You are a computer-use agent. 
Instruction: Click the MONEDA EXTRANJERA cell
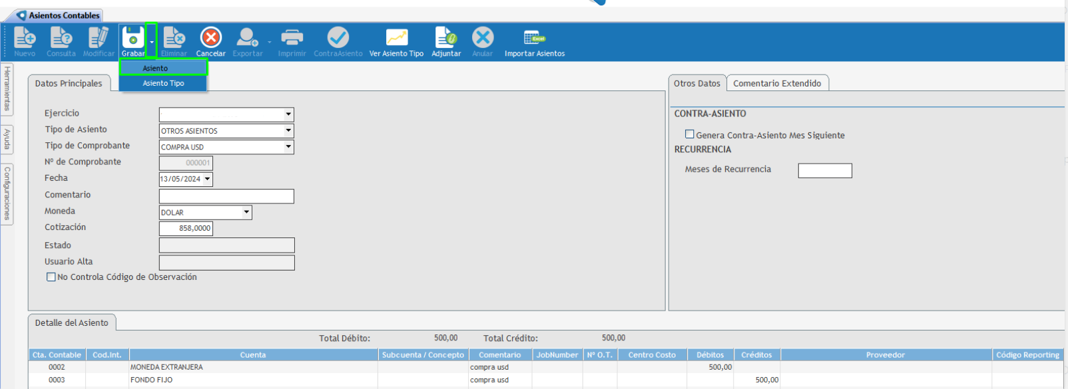click(253, 367)
